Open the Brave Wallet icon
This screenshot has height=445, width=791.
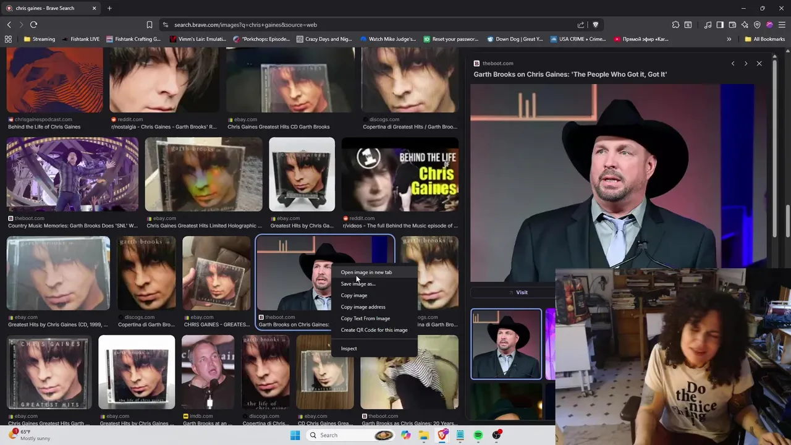coord(732,25)
